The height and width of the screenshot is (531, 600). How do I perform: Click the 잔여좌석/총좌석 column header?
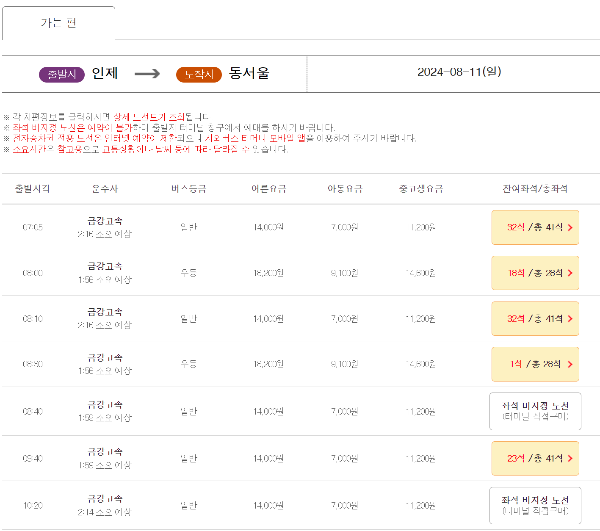pyautogui.click(x=535, y=189)
